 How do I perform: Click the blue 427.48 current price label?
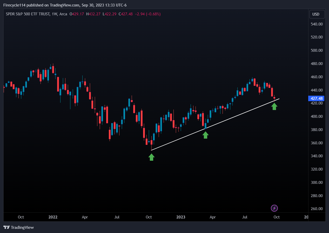click(x=317, y=99)
